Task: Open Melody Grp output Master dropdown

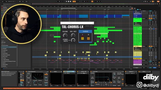Action: pyautogui.click(x=145, y=18)
